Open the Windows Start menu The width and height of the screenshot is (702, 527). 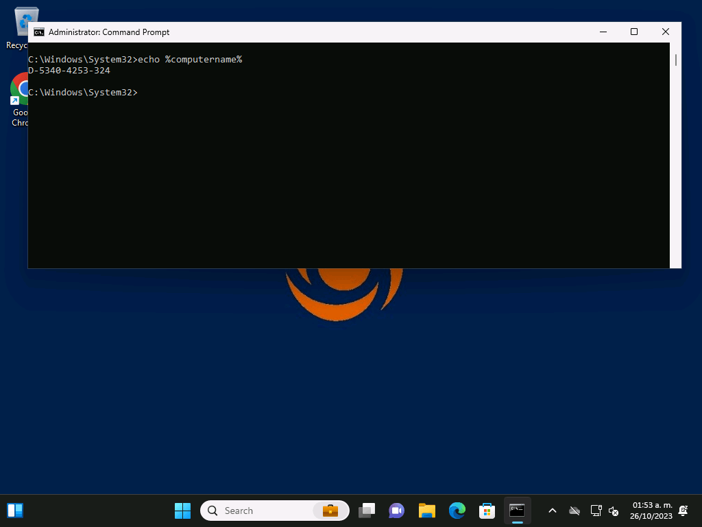(182, 511)
